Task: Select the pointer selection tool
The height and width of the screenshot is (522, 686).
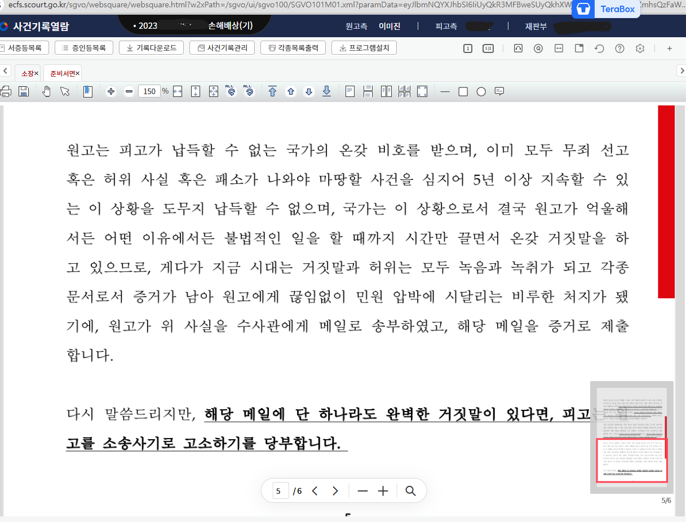Action: point(65,91)
